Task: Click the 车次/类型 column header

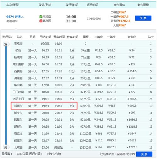Action: click(13, 5)
